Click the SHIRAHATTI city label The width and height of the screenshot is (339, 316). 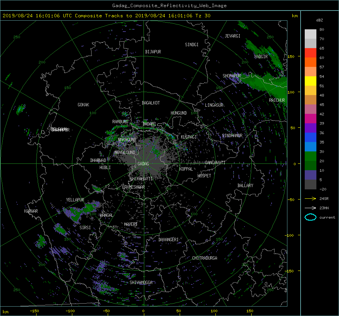[x=141, y=179]
